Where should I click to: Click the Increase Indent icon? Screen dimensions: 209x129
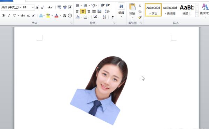[108, 6]
